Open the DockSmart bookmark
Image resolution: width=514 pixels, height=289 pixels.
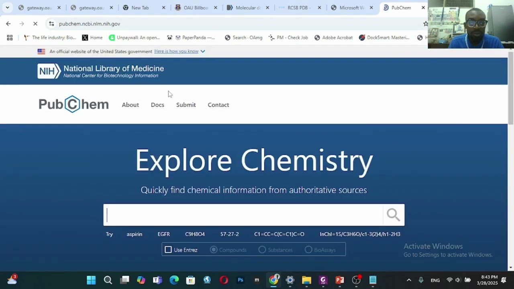pos(384,37)
